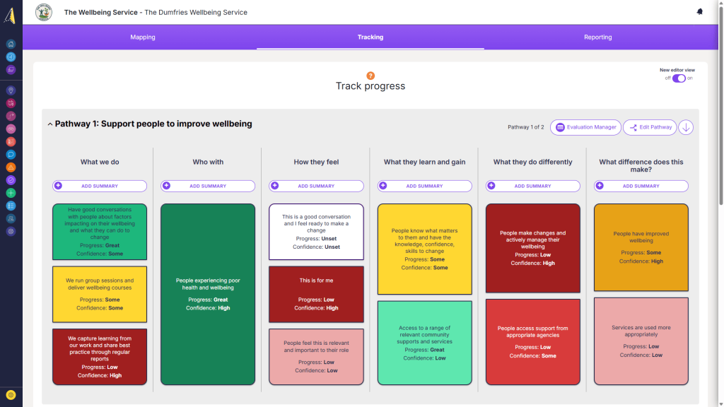Click the notification bell icon
This screenshot has height=407, width=724.
(700, 12)
